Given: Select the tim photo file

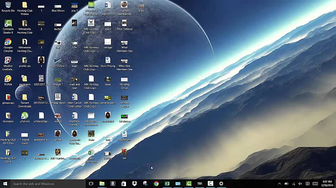Looking at the screenshot, I should pos(124,154).
